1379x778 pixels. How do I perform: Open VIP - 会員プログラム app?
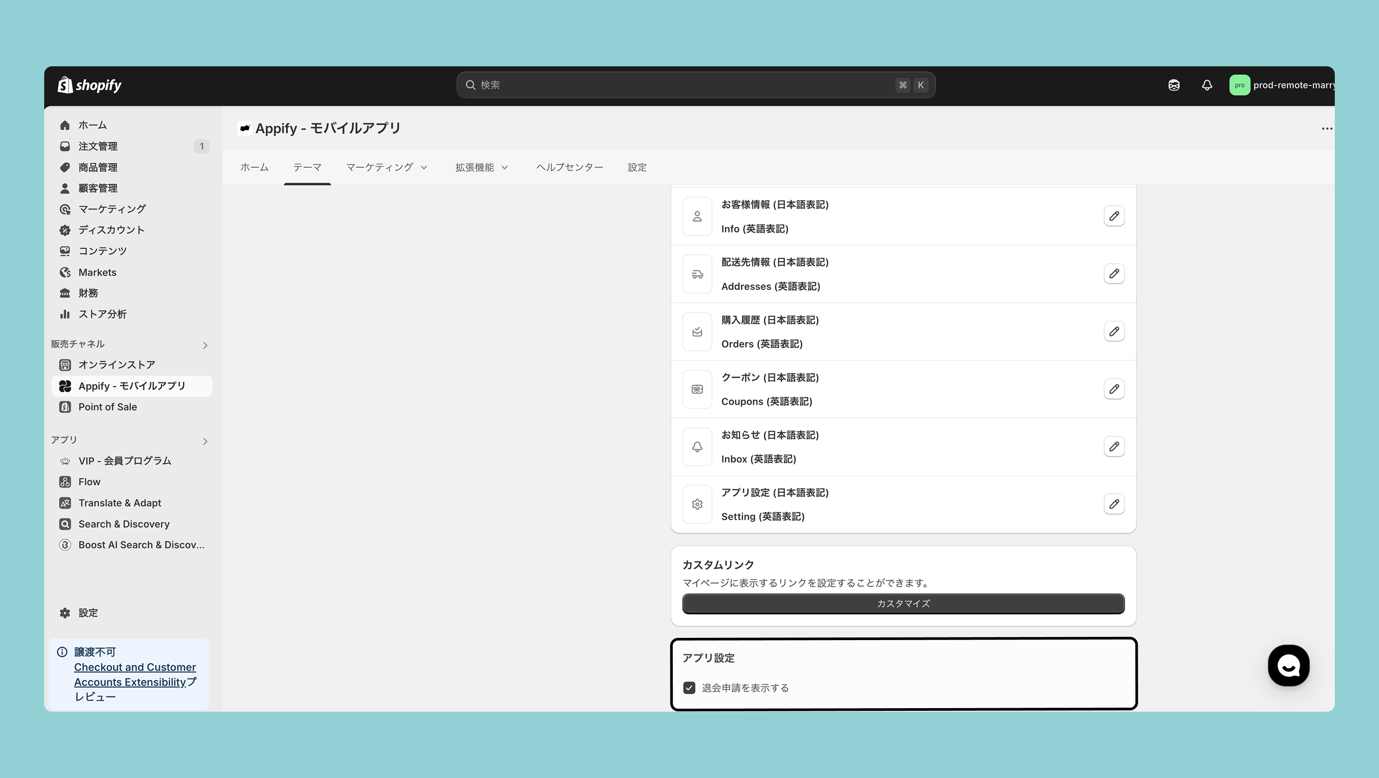(132, 461)
